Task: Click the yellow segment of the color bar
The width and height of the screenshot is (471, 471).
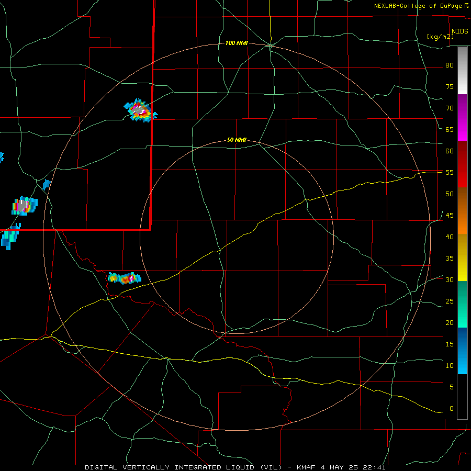Action: 462,257
